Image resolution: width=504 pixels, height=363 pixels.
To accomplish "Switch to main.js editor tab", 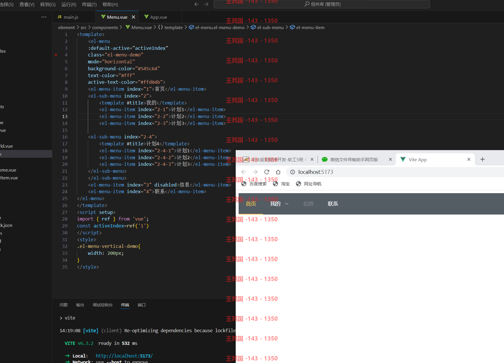I will tap(74, 17).
